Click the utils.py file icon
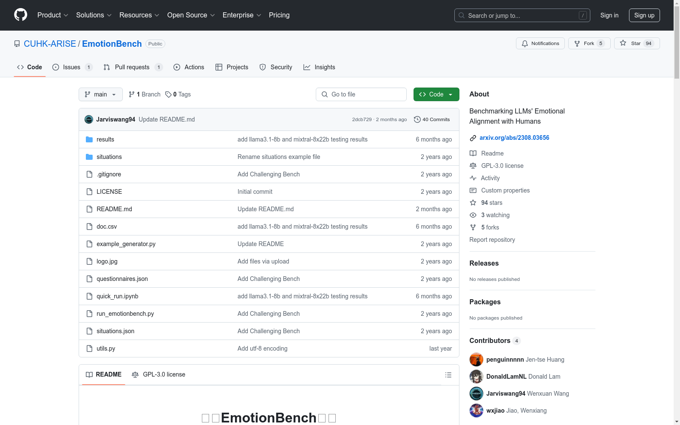This screenshot has height=425, width=680. click(x=89, y=348)
